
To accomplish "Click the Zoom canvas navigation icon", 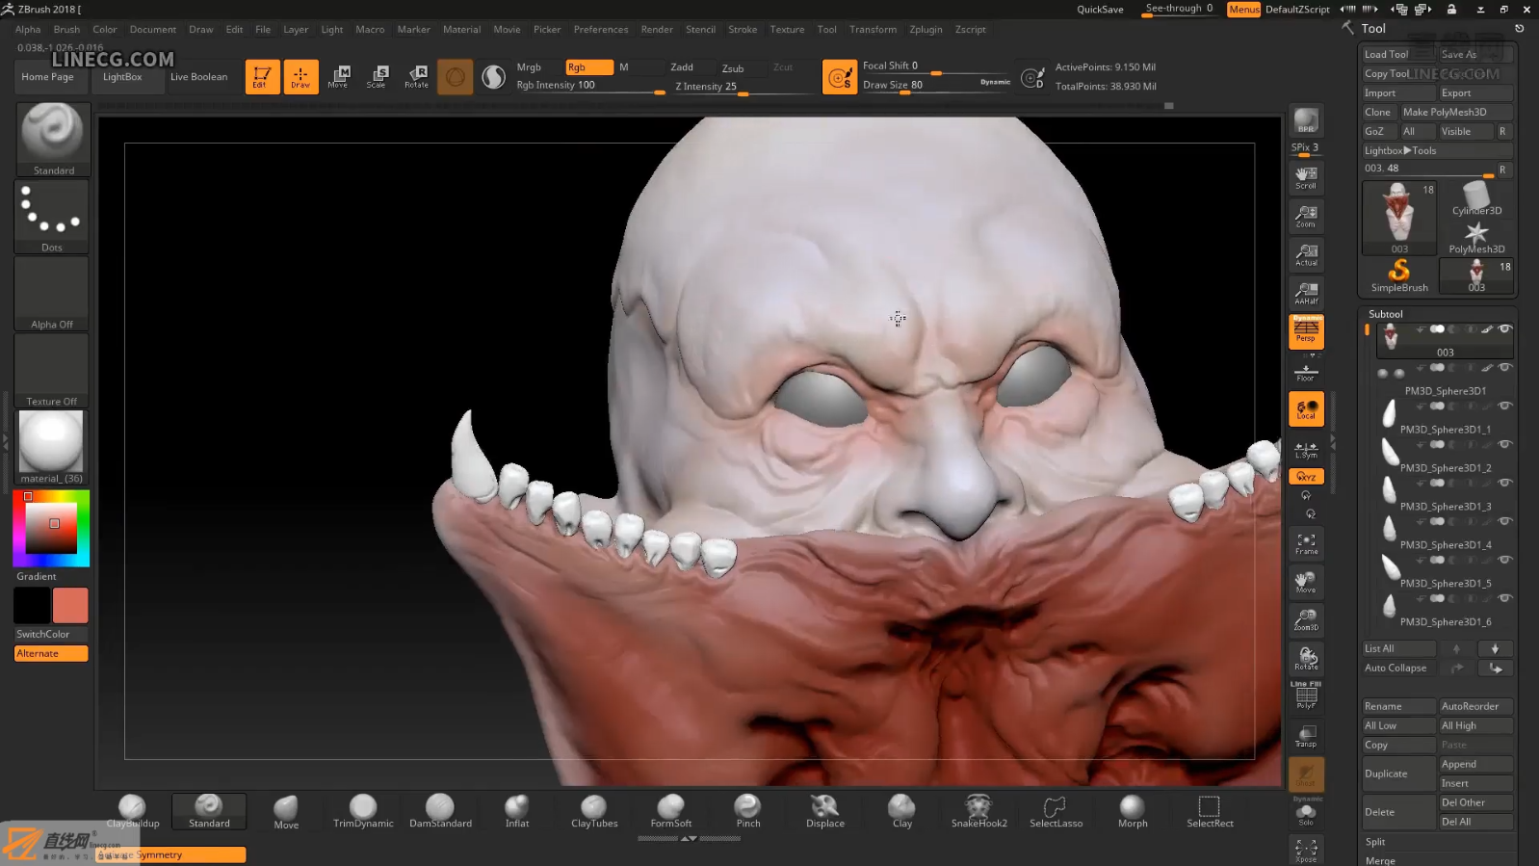I will pyautogui.click(x=1306, y=216).
